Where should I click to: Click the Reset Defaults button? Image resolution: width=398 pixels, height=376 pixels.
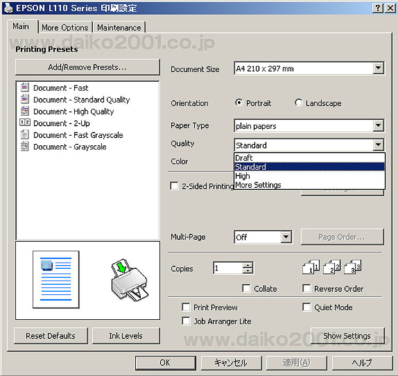50,336
